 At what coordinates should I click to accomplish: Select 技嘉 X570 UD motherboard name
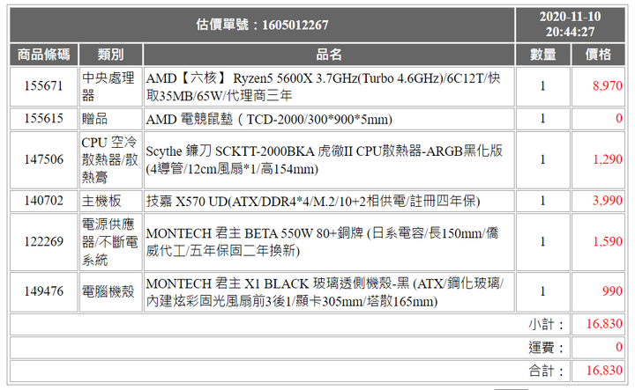point(313,201)
